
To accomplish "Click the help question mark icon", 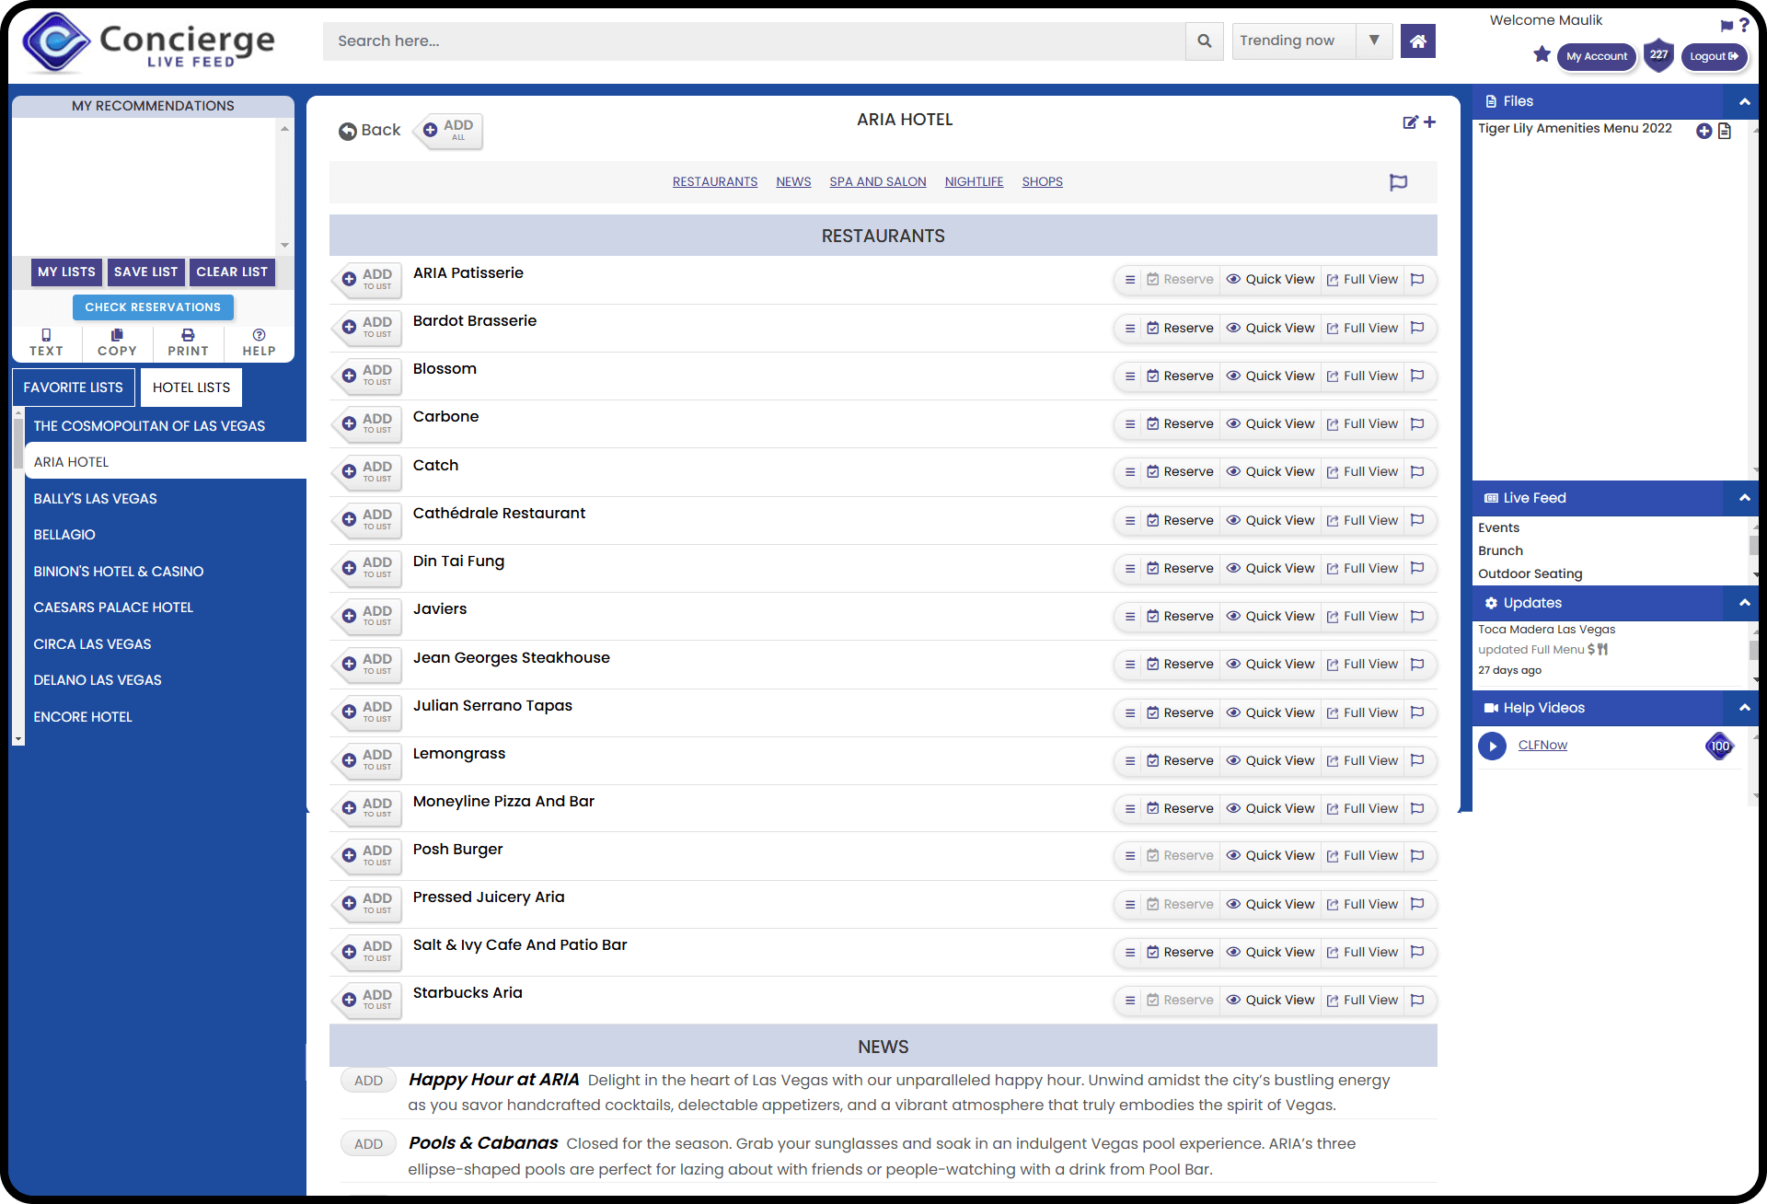I will pyautogui.click(x=1744, y=25).
